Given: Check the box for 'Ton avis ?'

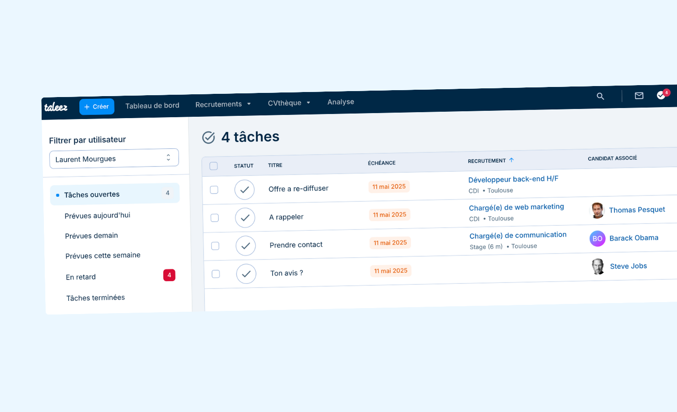Looking at the screenshot, I should [215, 274].
